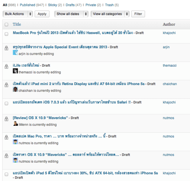Select the All posts filter

pyautogui.click(x=5, y=5)
